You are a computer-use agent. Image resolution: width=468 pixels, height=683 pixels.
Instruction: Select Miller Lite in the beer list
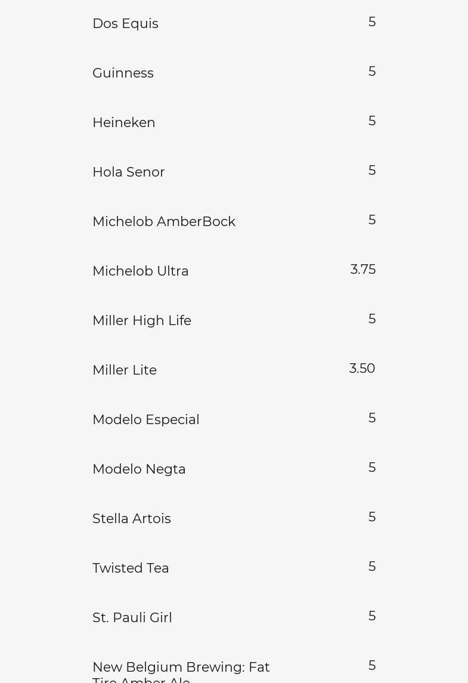(125, 370)
